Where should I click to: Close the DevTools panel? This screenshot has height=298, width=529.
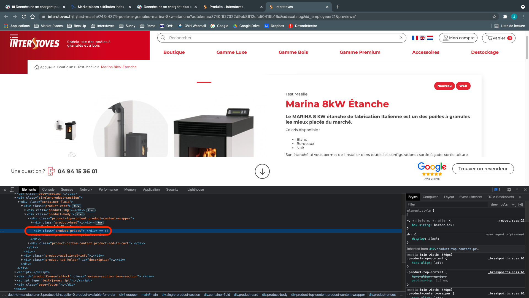pos(525,190)
